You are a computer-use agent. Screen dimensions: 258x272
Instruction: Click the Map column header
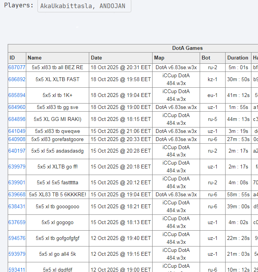point(176,58)
